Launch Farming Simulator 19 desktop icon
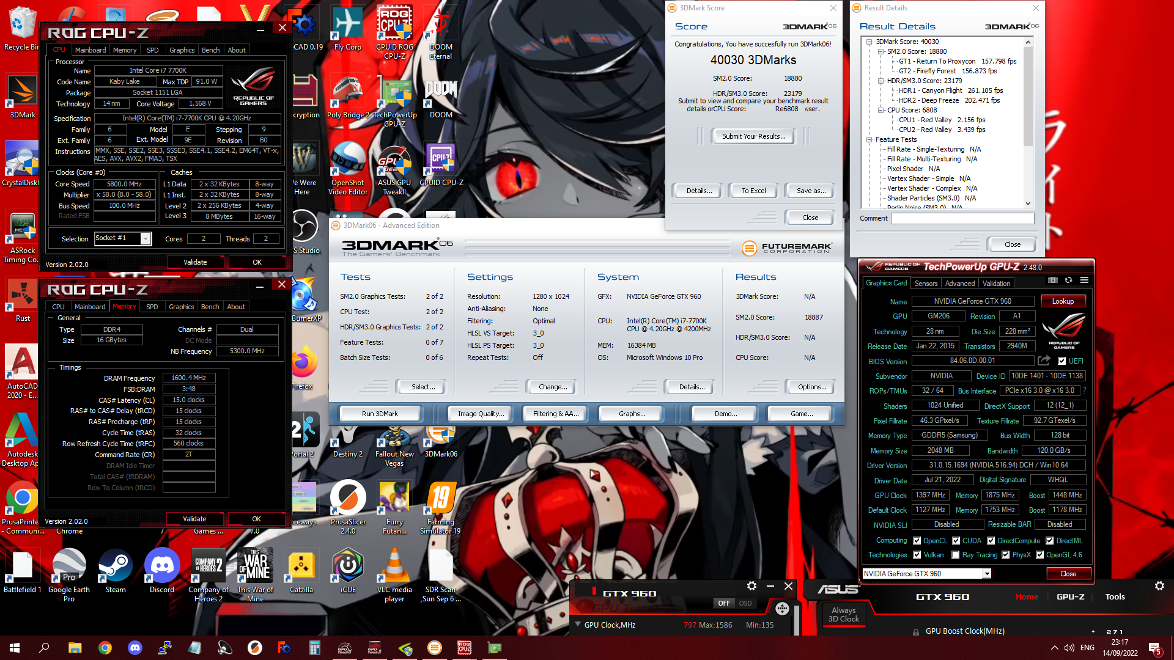 click(x=441, y=508)
